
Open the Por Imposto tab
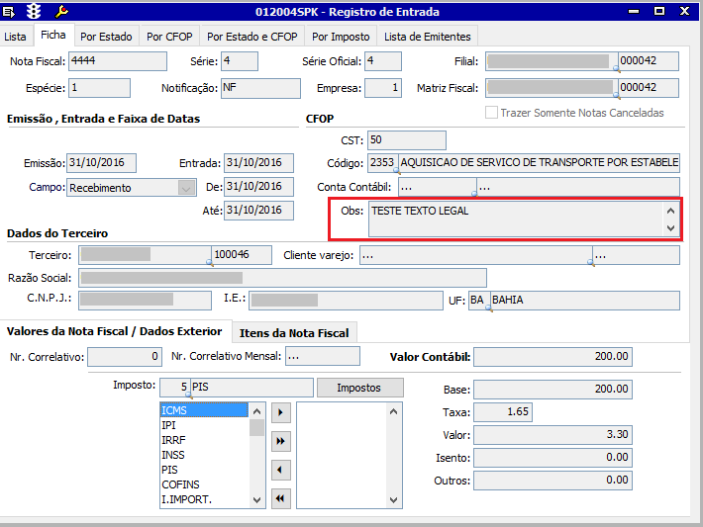pyautogui.click(x=341, y=37)
